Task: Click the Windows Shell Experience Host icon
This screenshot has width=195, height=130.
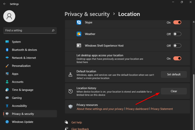Action: [x=79, y=45]
